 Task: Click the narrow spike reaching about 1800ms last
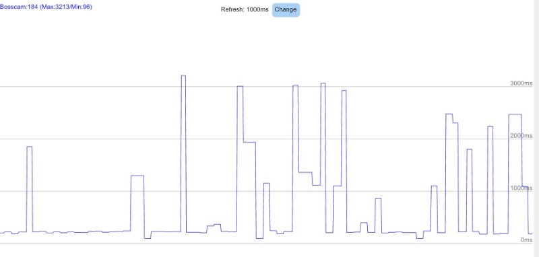[469, 190]
